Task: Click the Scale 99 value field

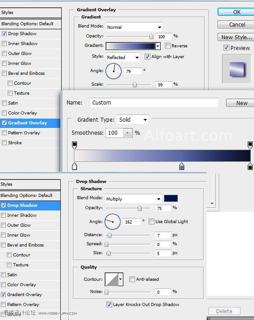Action: click(x=164, y=85)
